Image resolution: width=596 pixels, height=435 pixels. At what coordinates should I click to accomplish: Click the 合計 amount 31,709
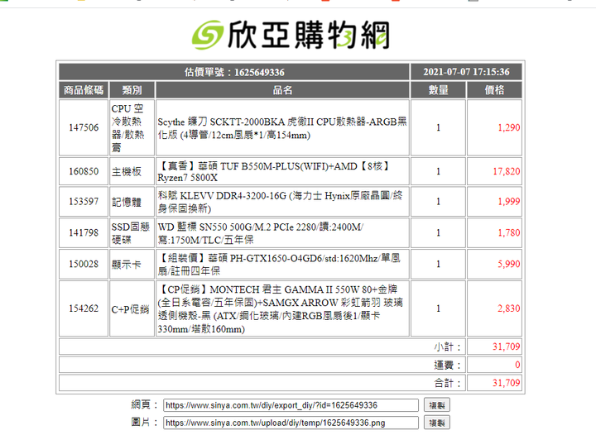click(x=507, y=383)
